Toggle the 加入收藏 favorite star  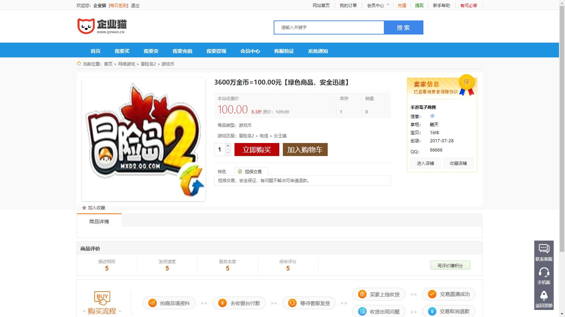click(84, 208)
